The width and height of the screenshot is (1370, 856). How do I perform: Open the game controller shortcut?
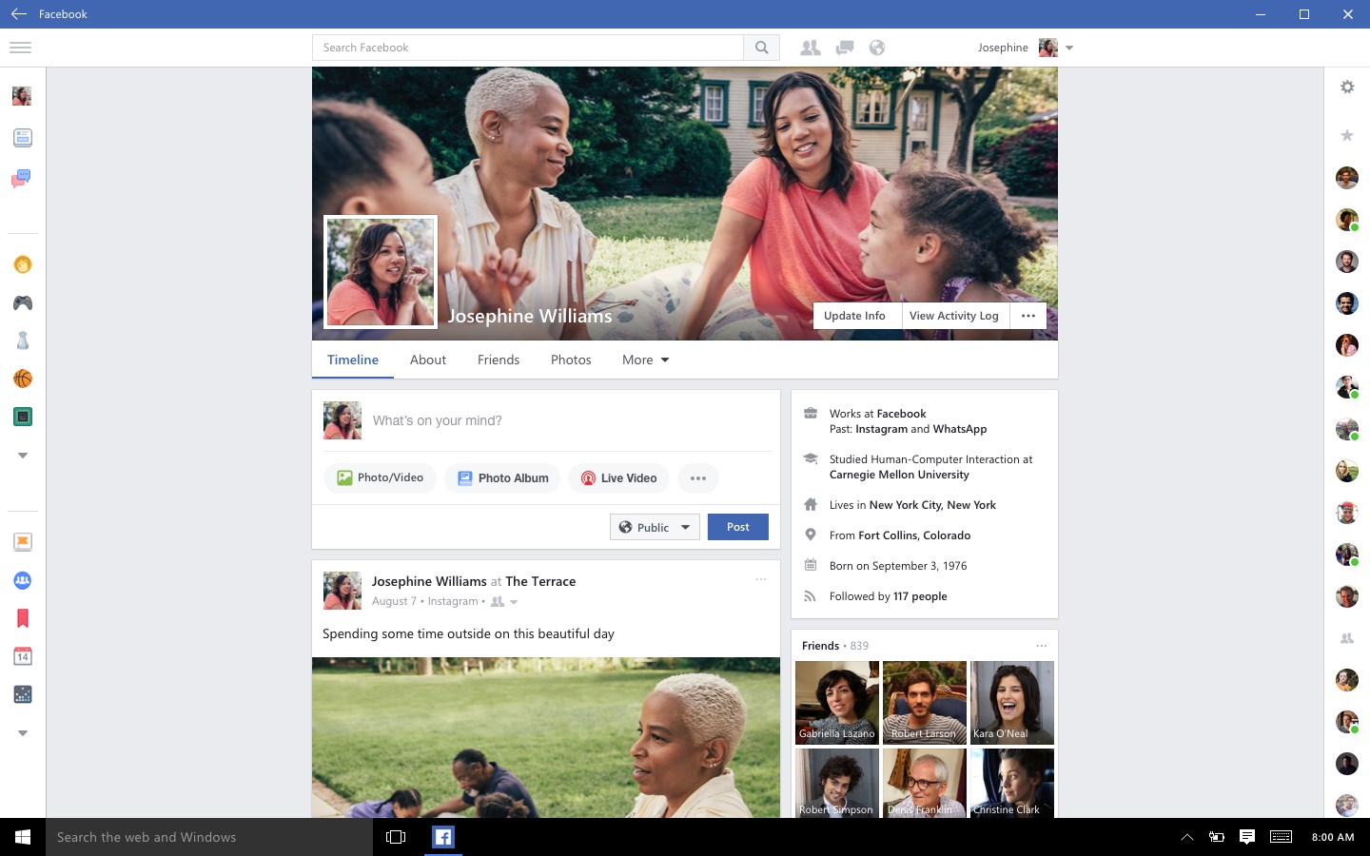point(23,302)
